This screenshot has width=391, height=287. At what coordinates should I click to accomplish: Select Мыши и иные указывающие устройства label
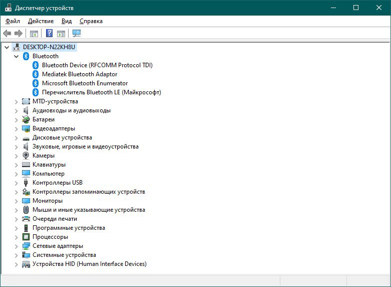[x=89, y=210]
